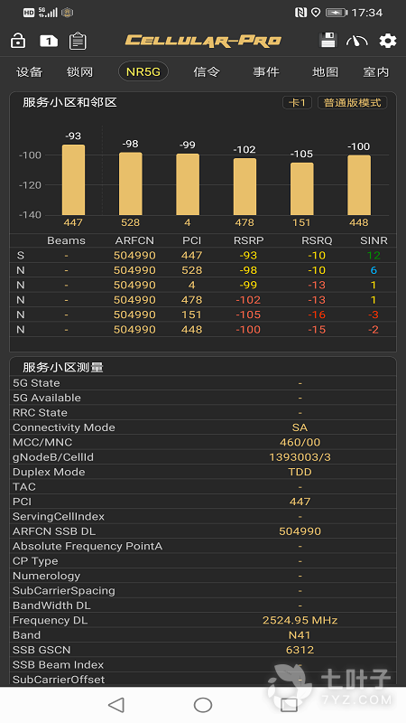Open the speedometer gauge icon
This screenshot has width=406, height=723.
point(357,41)
